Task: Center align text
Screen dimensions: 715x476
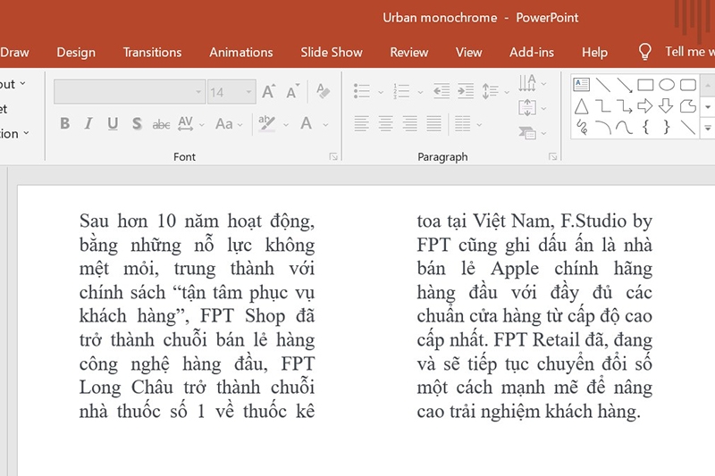Action: [386, 123]
